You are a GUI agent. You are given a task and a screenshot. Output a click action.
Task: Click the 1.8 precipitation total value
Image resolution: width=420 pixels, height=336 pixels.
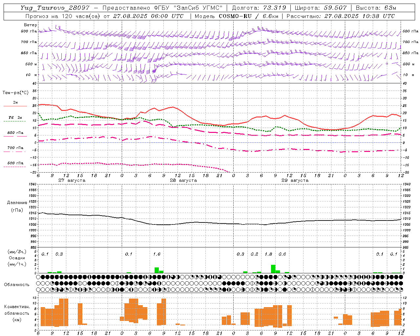tap(268, 254)
